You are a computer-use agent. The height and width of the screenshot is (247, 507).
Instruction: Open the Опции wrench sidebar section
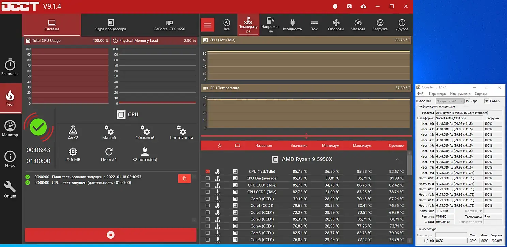[10, 190]
